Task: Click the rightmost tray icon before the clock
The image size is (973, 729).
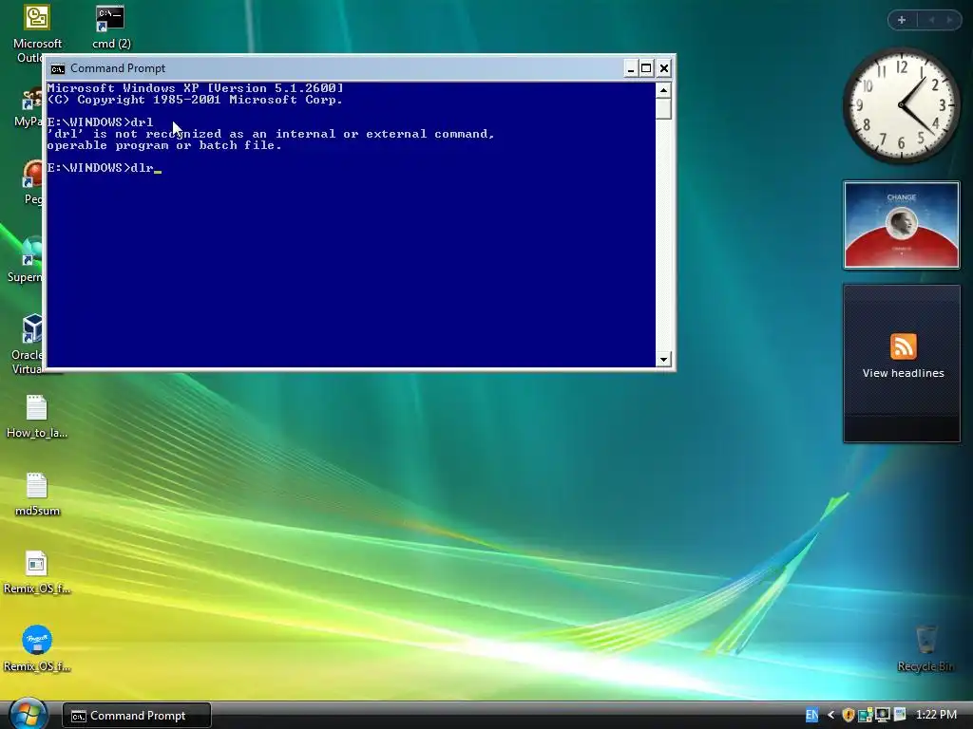Action: pos(899,715)
